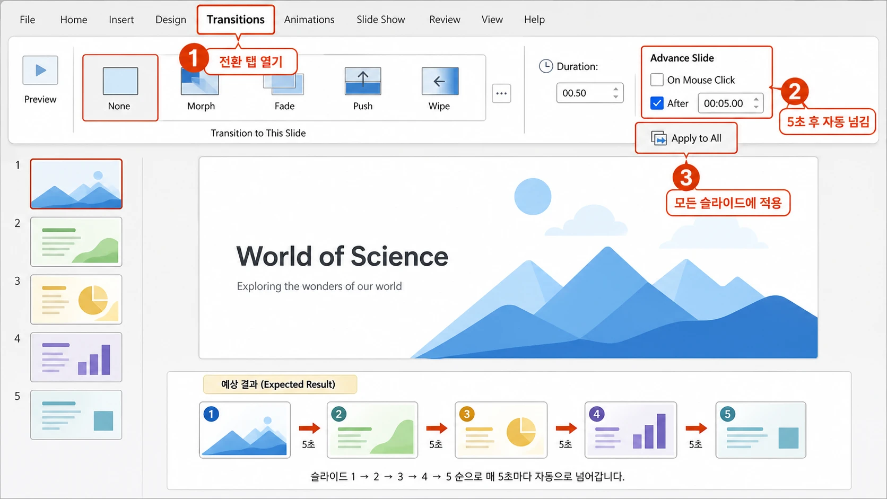Click the subtitle Exploring the wonders of our world
The height and width of the screenshot is (499, 887).
click(319, 286)
